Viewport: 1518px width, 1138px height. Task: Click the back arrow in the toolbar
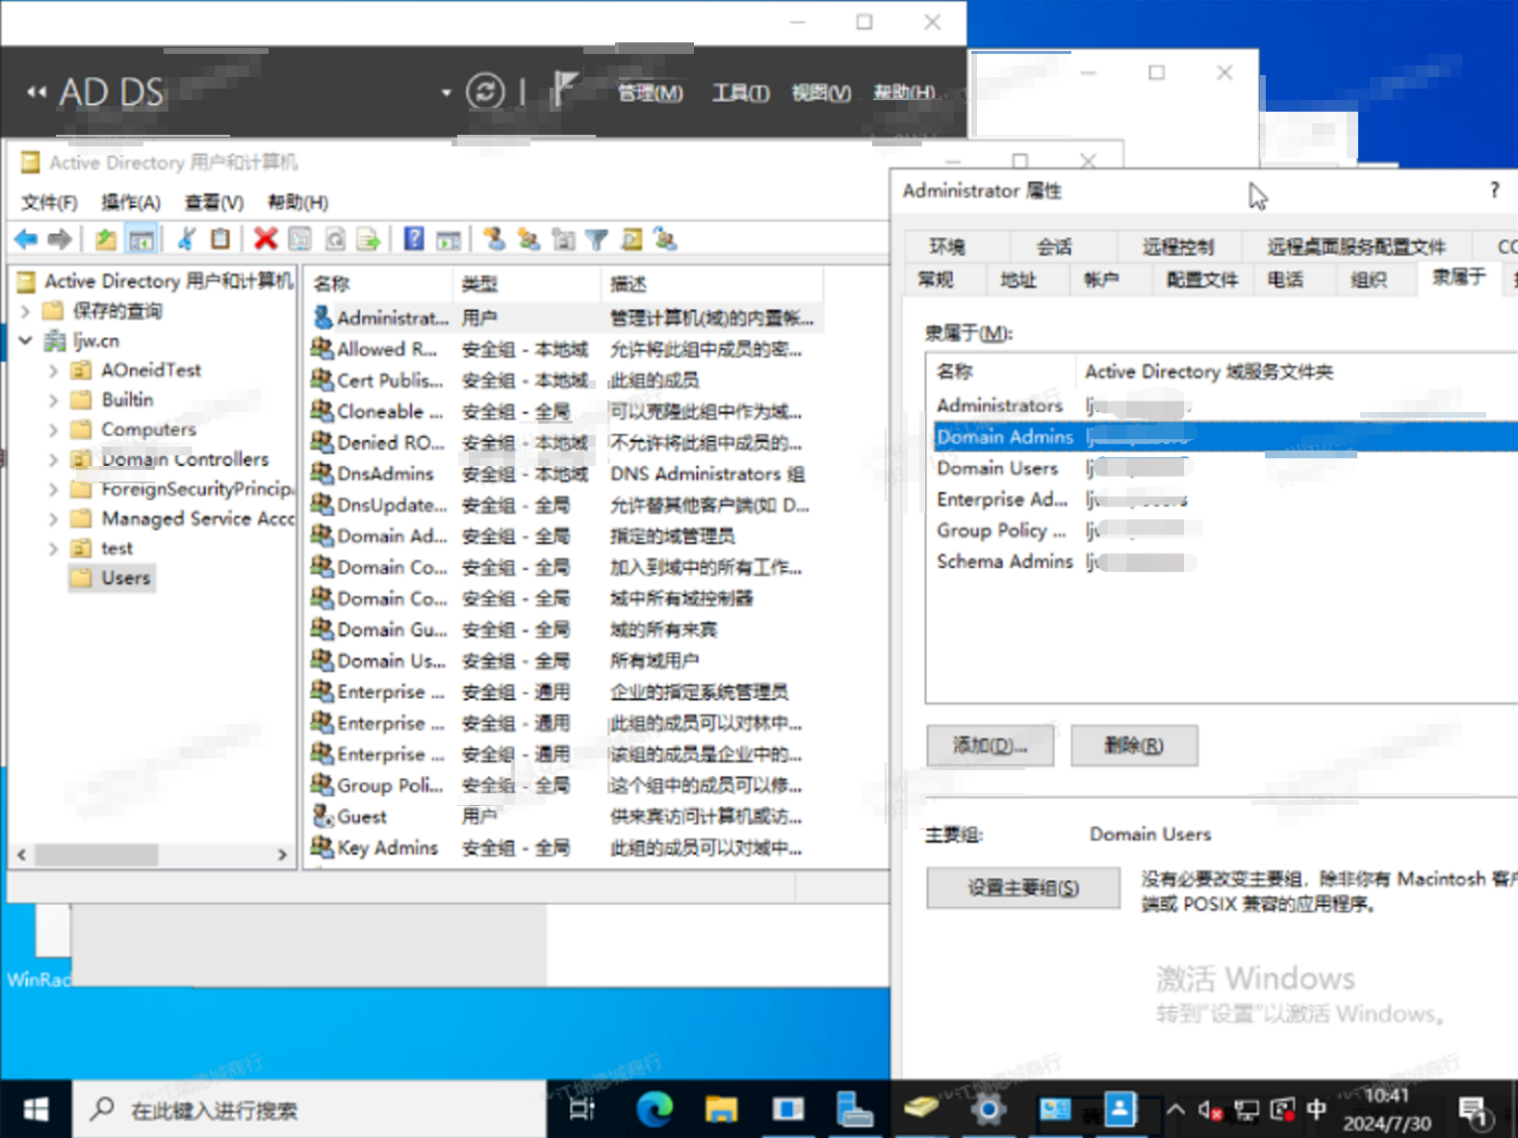pyautogui.click(x=26, y=239)
